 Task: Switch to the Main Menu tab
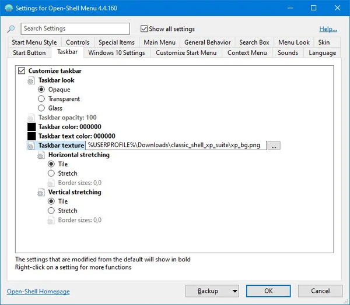click(160, 42)
